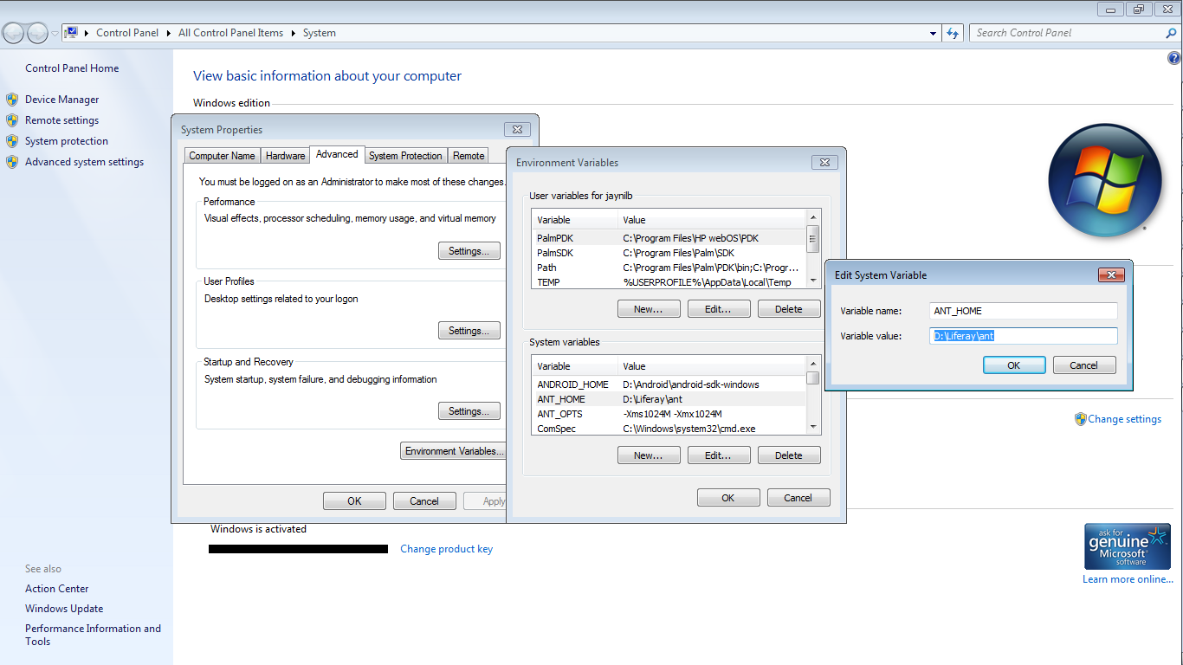Open the Remote tab
1183x665 pixels.
[469, 156]
